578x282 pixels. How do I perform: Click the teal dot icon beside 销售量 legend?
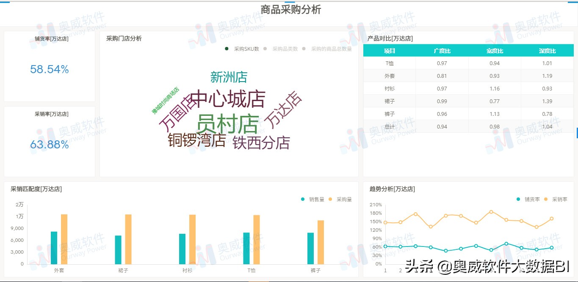click(x=303, y=199)
